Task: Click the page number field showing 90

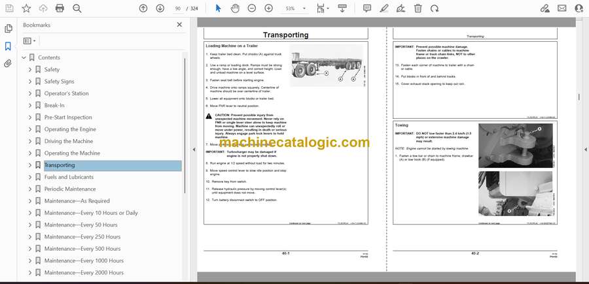Action: pyautogui.click(x=178, y=8)
